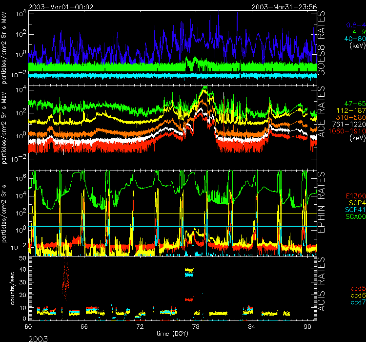Click the yellow ccd6 spike near day 77
366x342 pixels.
[x=189, y=270]
